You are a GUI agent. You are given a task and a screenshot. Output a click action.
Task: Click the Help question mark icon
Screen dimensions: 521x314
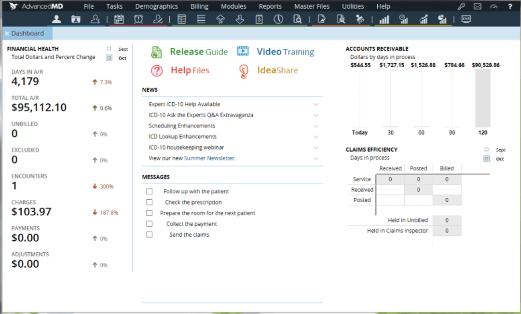tap(510, 6)
